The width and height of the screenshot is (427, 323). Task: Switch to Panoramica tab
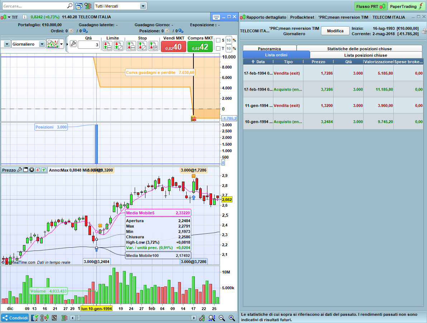269,48
